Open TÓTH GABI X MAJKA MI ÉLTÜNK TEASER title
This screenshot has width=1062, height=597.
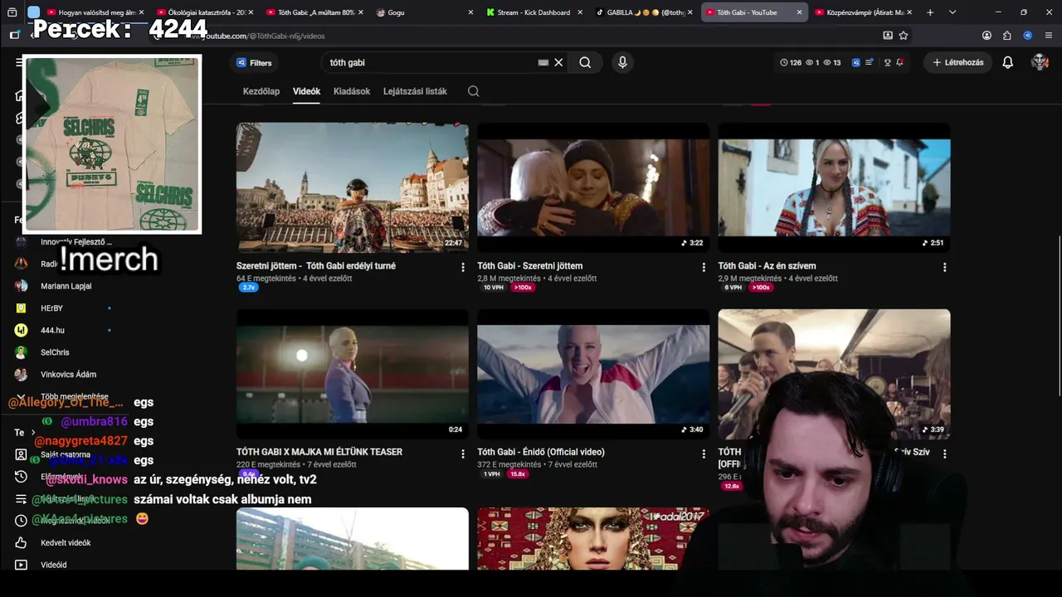pos(319,452)
